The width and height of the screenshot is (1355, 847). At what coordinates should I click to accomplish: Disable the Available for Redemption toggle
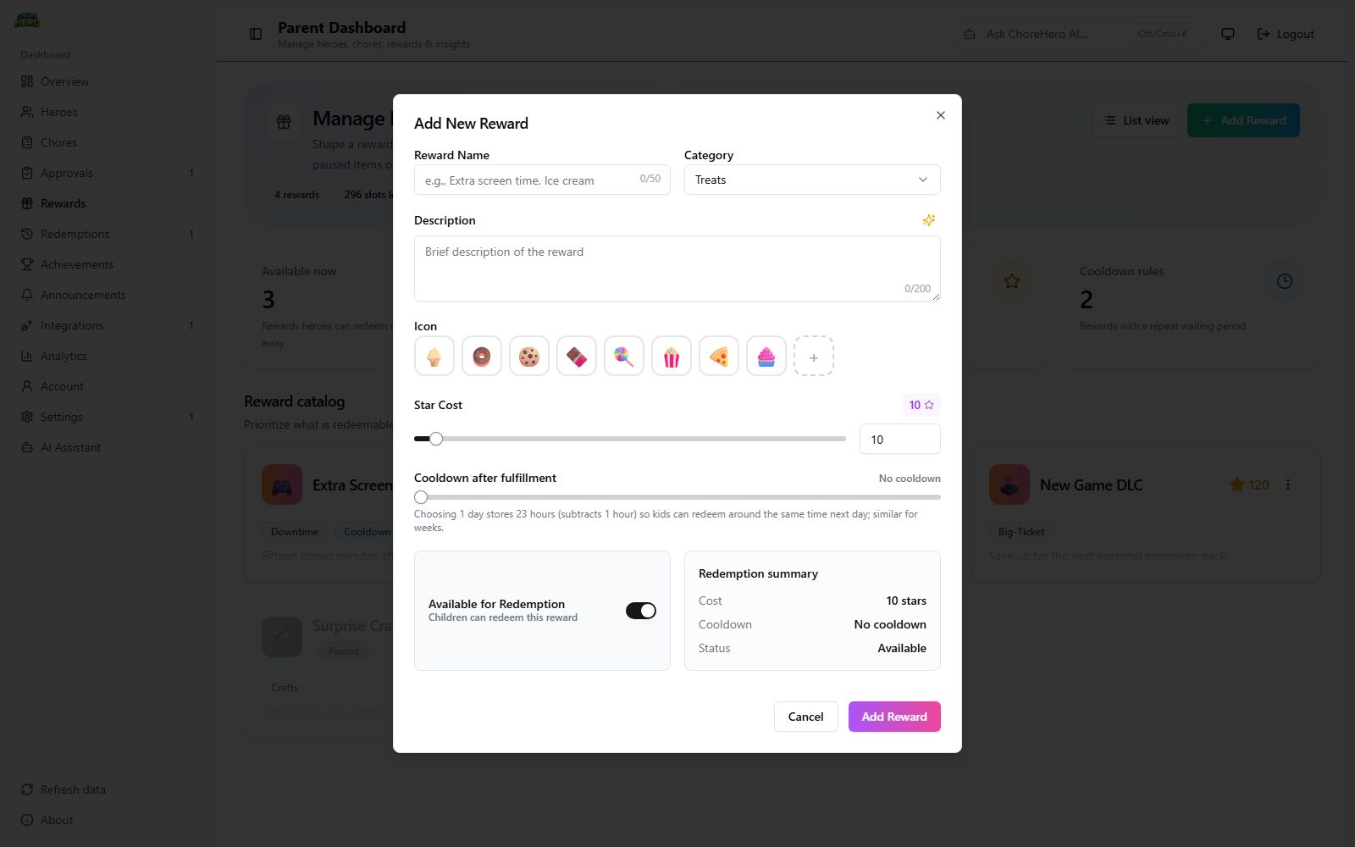641,610
